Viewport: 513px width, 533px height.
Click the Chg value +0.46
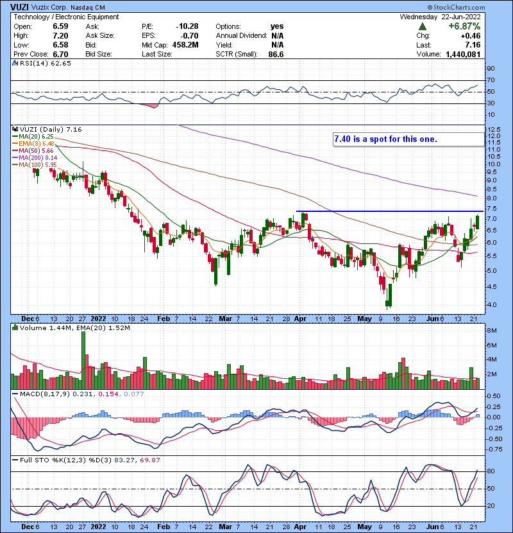[x=471, y=36]
